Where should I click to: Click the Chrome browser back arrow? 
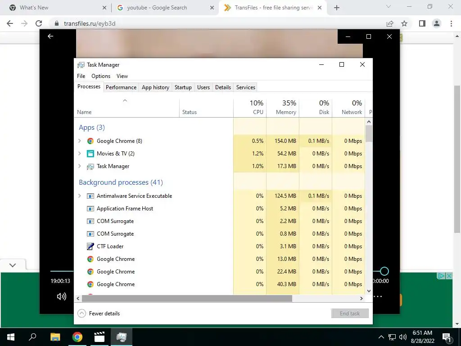(10, 23)
